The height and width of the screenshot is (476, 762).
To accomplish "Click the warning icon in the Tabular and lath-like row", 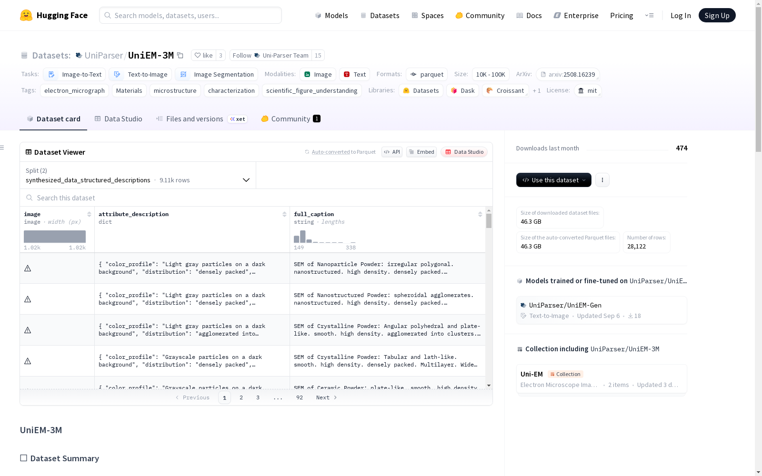I will coord(28,361).
